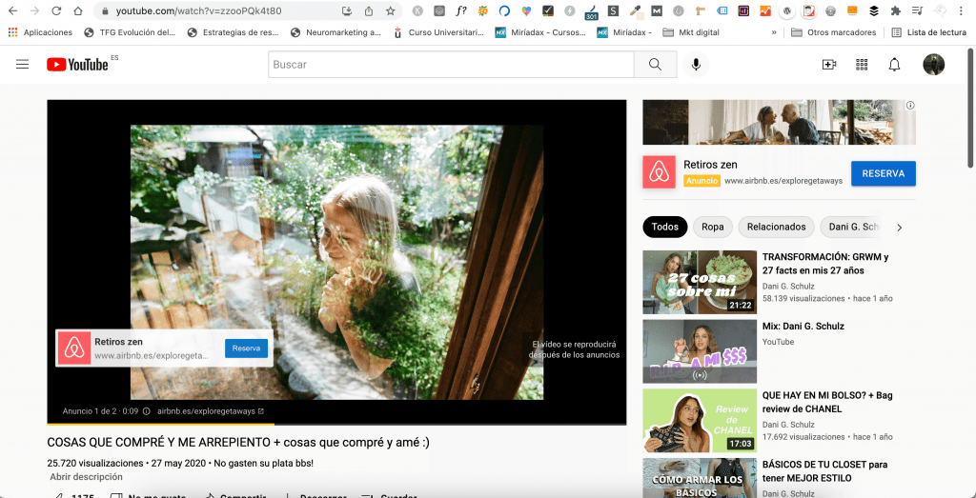
Task: Click the ad info circle near timer
Action: pos(146,411)
